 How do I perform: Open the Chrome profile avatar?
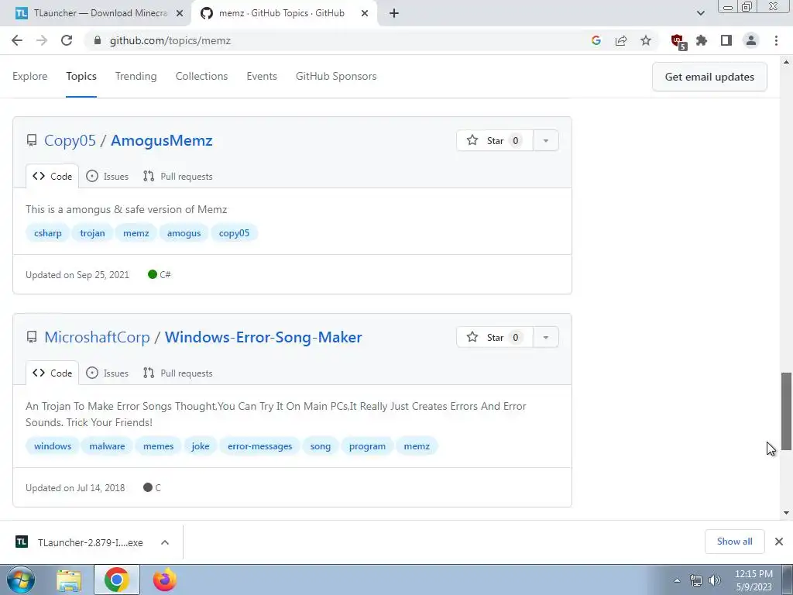[x=751, y=40]
